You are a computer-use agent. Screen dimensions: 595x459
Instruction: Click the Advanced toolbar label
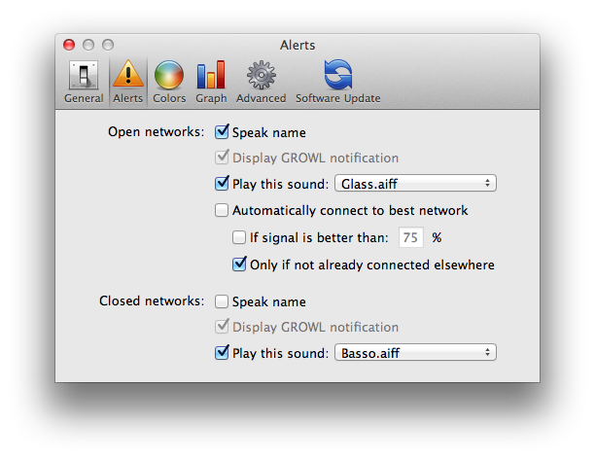click(261, 98)
